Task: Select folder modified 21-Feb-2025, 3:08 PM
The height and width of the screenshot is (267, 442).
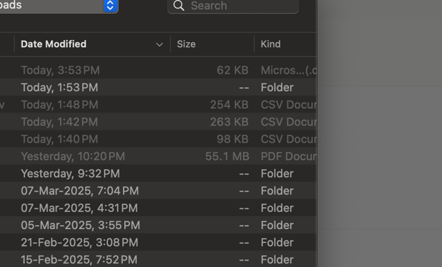Action: click(x=158, y=242)
